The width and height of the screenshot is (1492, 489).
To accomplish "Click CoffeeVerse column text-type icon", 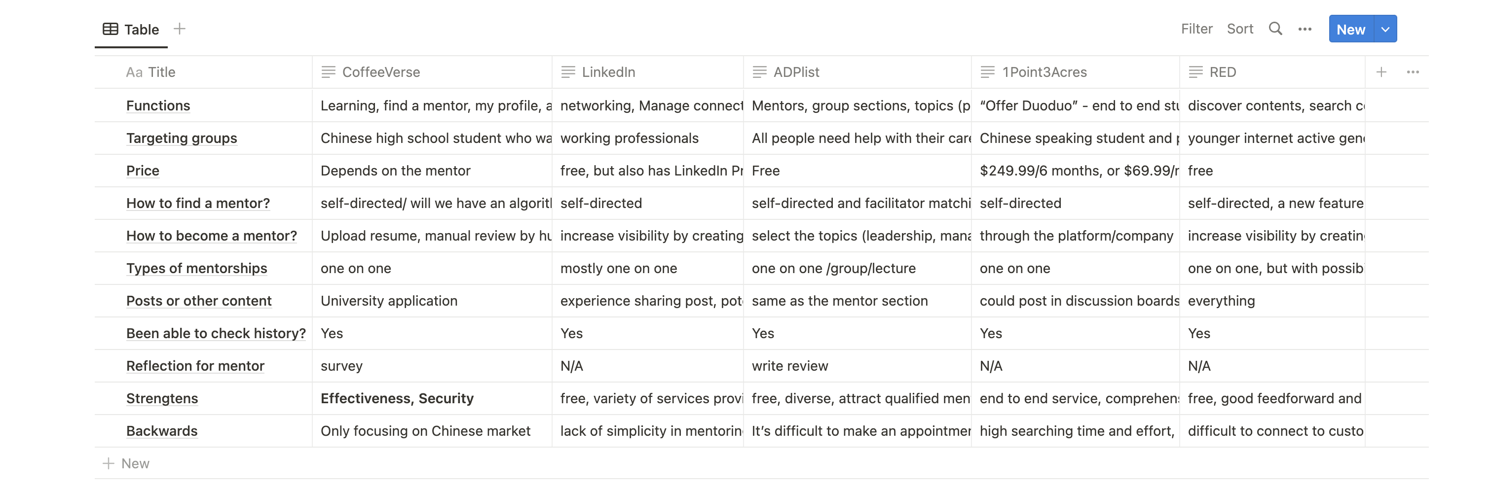I will click(x=329, y=72).
